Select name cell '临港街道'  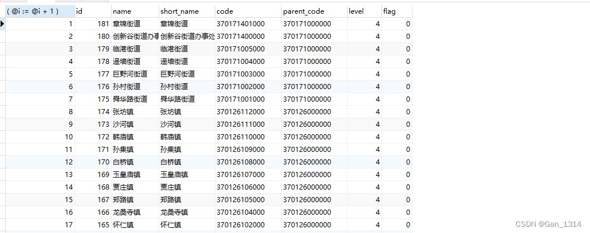(x=135, y=49)
